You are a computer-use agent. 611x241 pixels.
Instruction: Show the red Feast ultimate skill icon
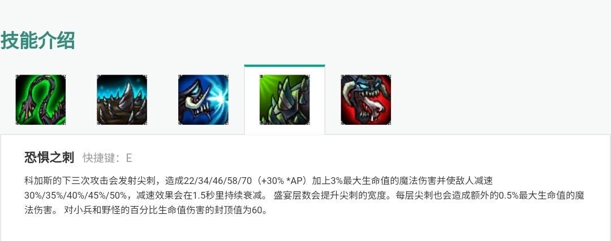pos(366,100)
